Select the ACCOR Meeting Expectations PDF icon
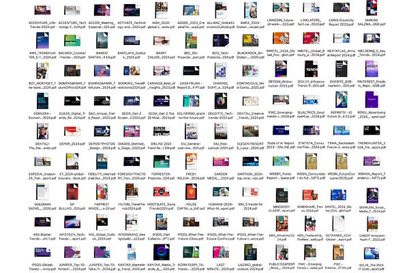The width and height of the screenshot is (409, 273). click(x=102, y=10)
